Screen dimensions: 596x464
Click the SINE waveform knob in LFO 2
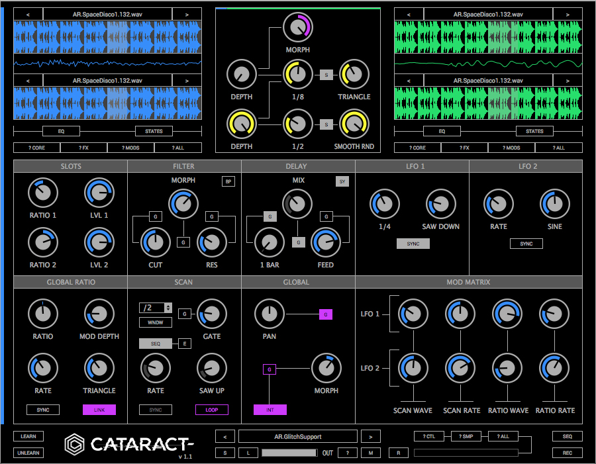point(554,204)
